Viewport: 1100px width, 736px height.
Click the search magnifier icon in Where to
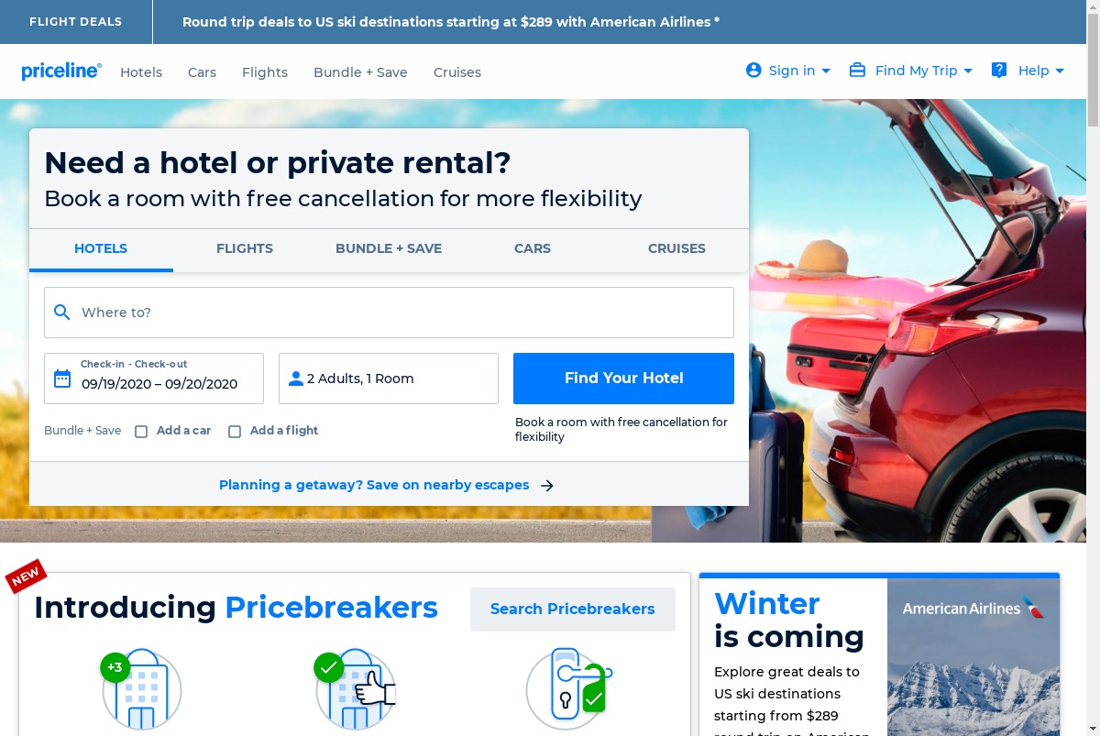(62, 313)
